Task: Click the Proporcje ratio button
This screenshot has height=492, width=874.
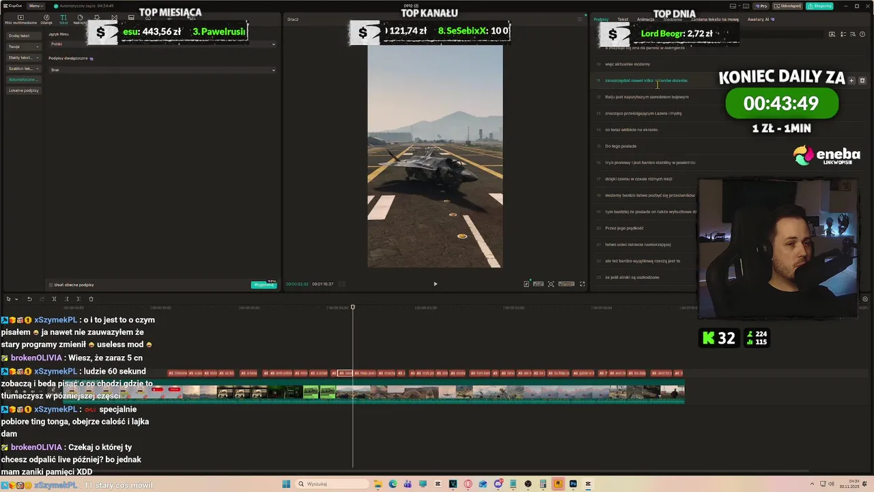Action: pyautogui.click(x=566, y=284)
